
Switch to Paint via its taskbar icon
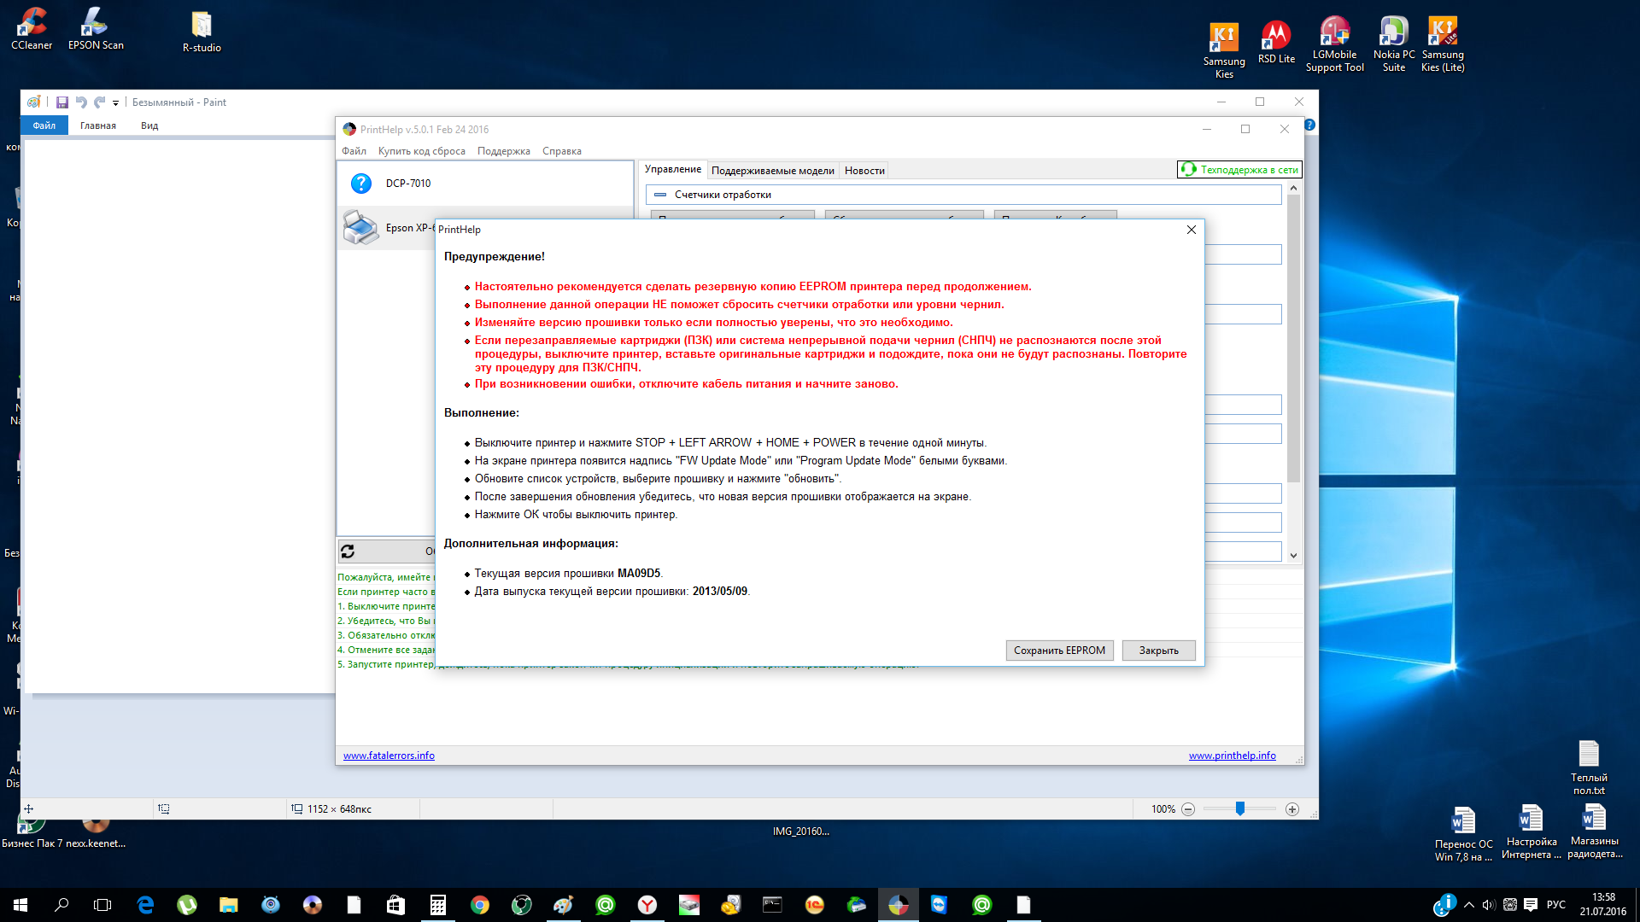click(x=563, y=905)
